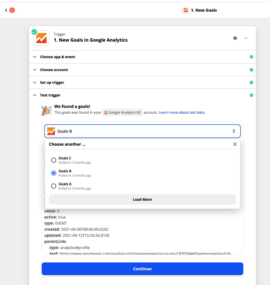
Task: Select the Goals B radio option
Action: point(54,173)
